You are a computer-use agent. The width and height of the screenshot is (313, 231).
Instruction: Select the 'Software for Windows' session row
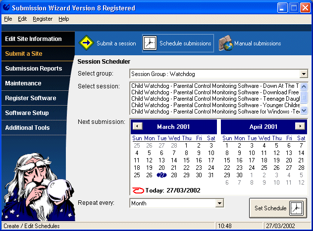pyautogui.click(x=215, y=112)
